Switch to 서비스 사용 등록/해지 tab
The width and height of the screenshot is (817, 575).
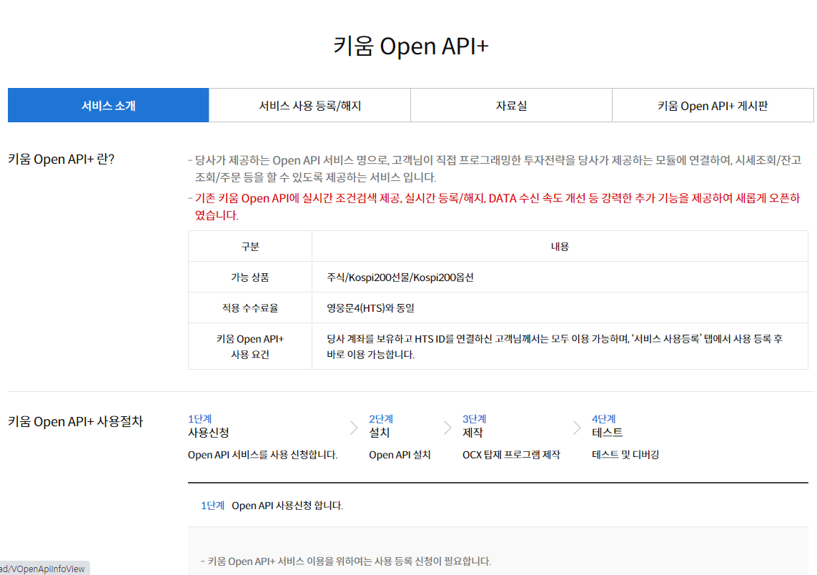[x=310, y=105]
